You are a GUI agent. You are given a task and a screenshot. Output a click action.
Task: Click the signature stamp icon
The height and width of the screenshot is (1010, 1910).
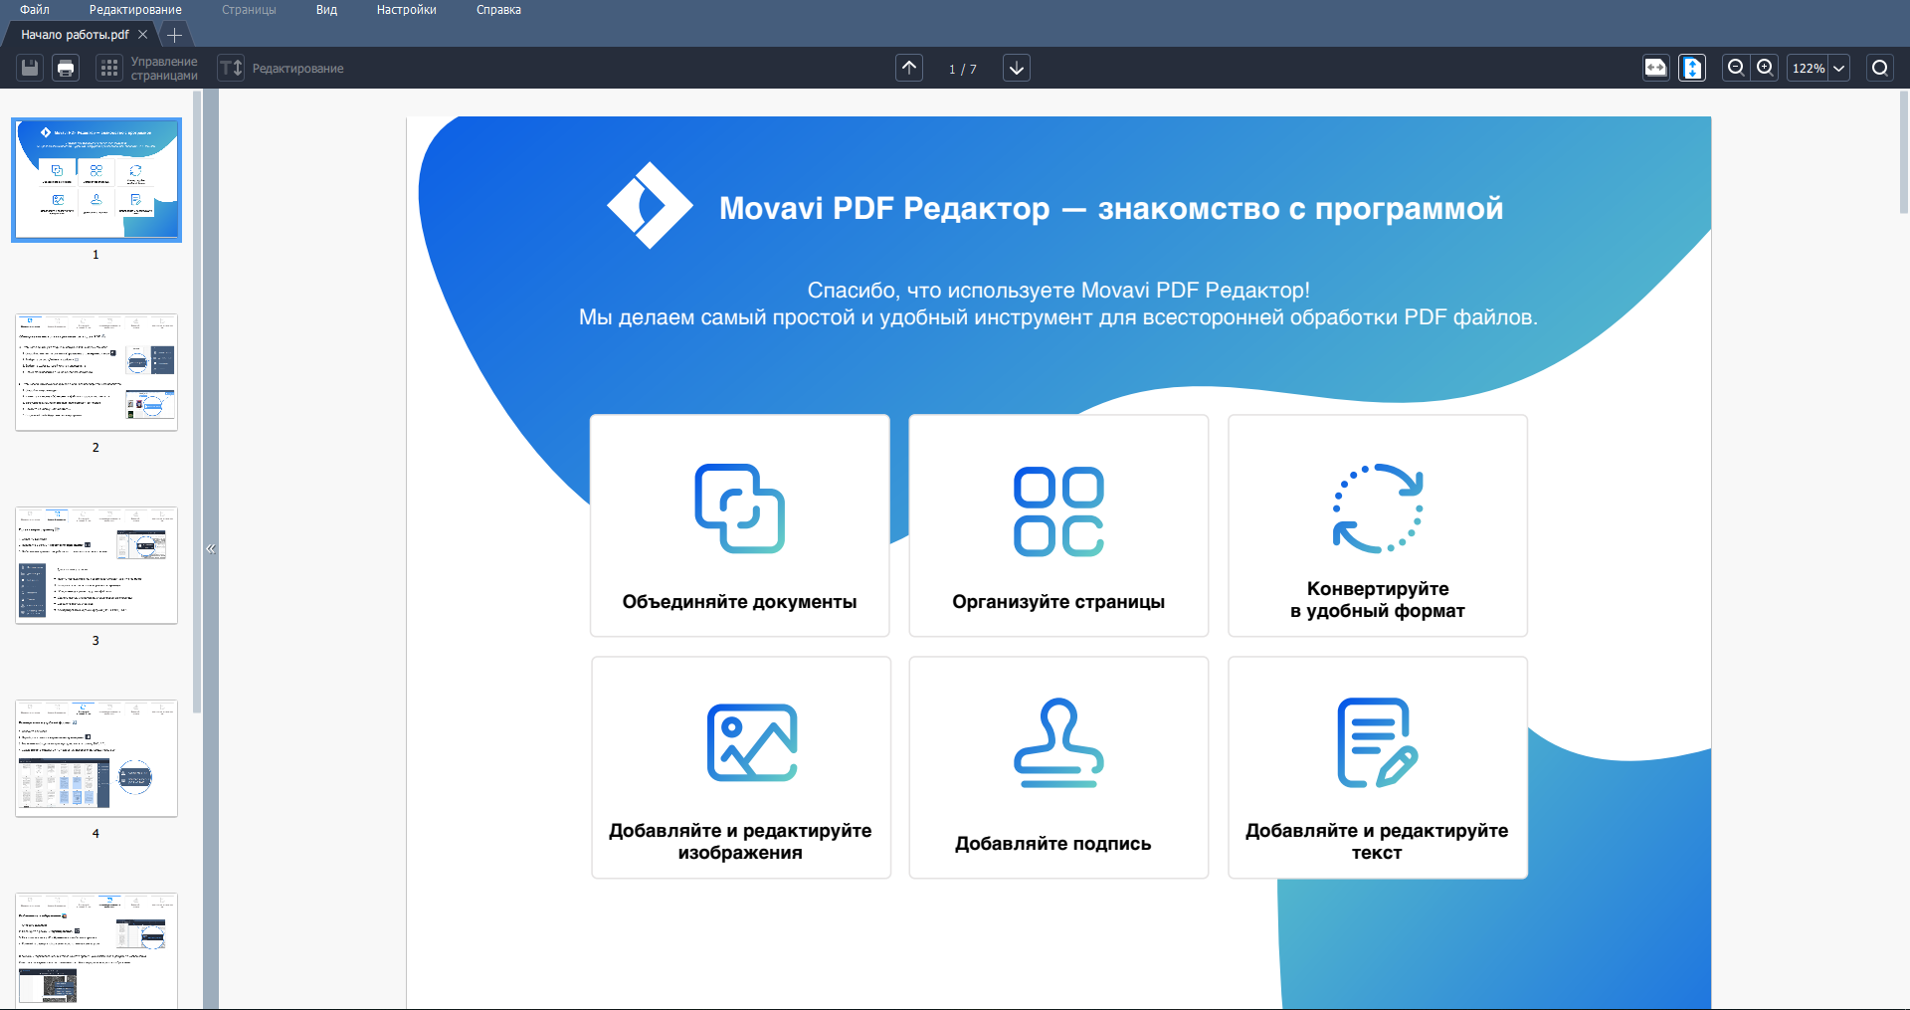tap(1058, 743)
